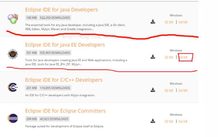The height and width of the screenshot is (137, 218).
Task: Click the 116,895 DOWNLOADS badge
Action: pyautogui.click(x=55, y=88)
